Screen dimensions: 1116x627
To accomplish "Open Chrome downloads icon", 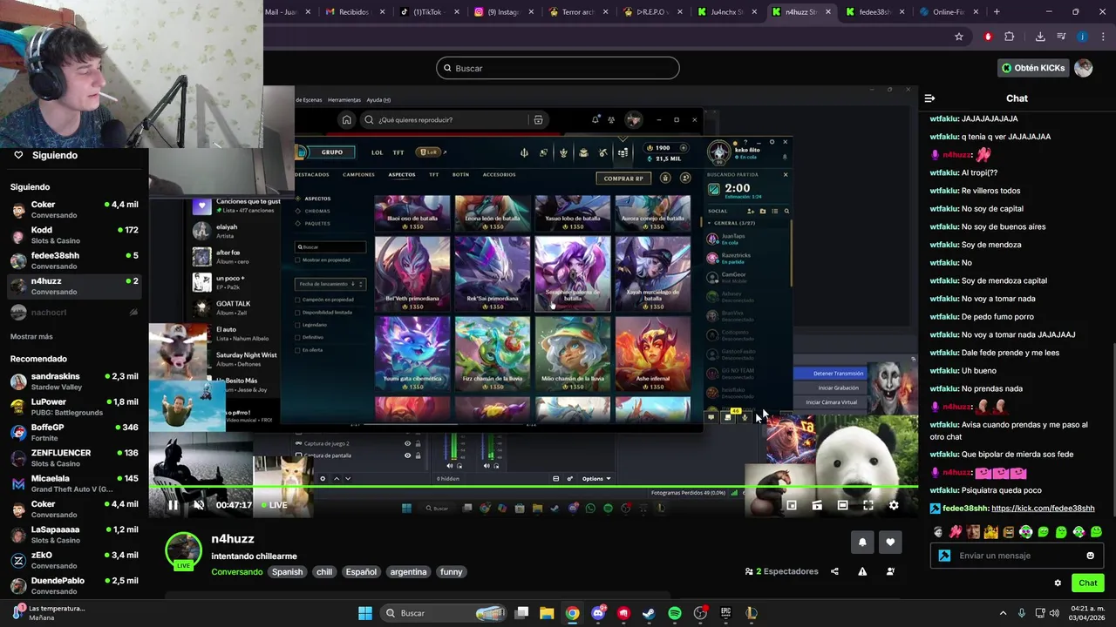I will click(x=1040, y=37).
